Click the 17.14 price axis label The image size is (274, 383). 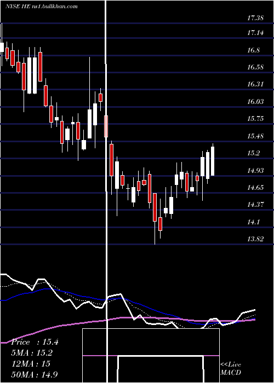[255, 33]
